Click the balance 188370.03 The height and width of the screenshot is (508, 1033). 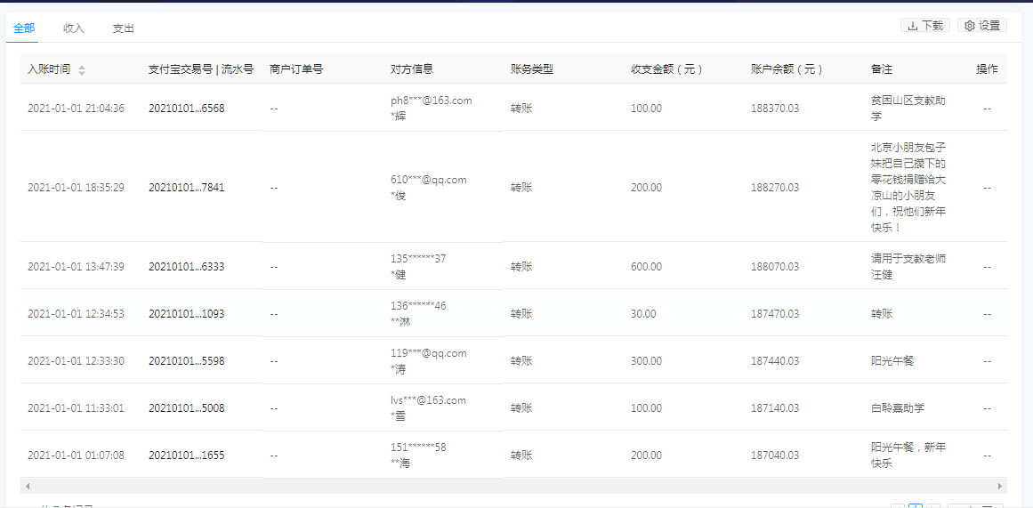click(775, 108)
